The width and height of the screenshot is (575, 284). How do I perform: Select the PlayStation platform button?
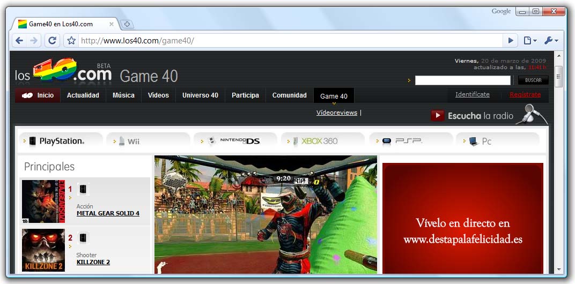click(61, 141)
